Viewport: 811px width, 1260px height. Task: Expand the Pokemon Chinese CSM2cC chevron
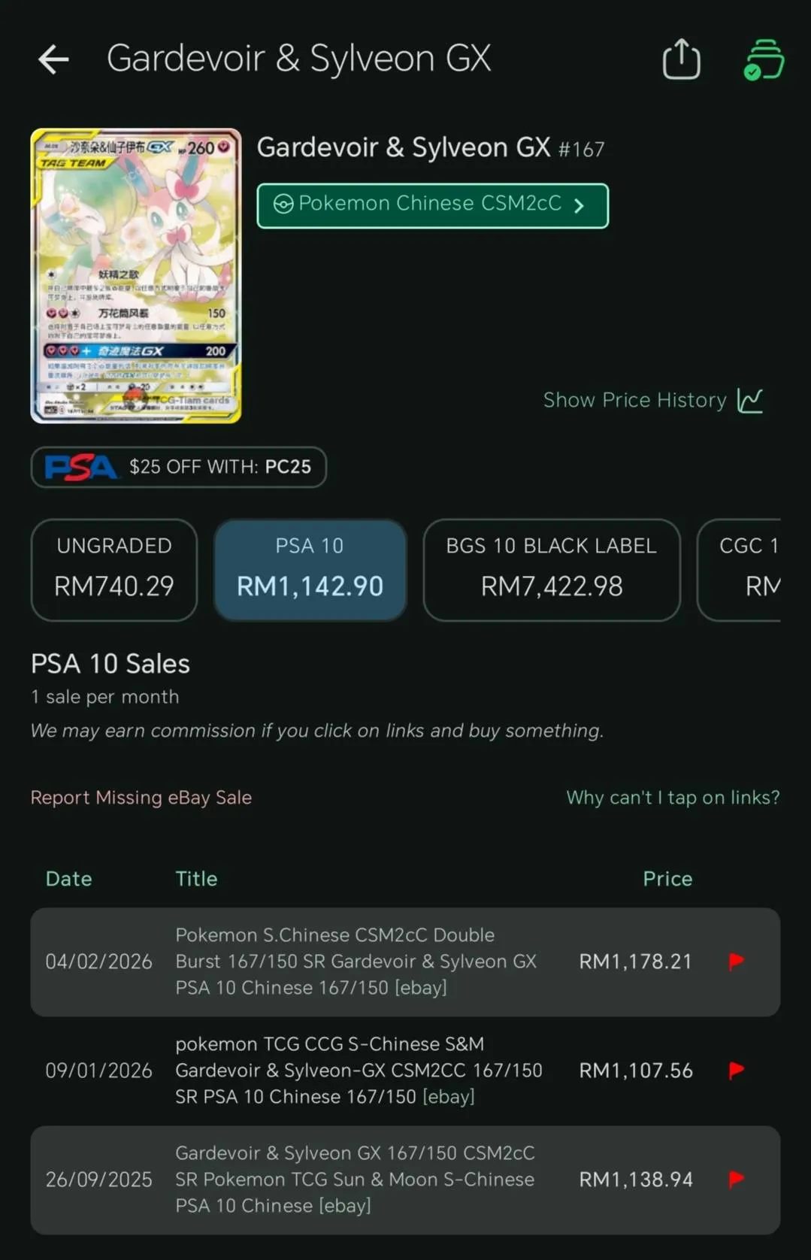(579, 205)
